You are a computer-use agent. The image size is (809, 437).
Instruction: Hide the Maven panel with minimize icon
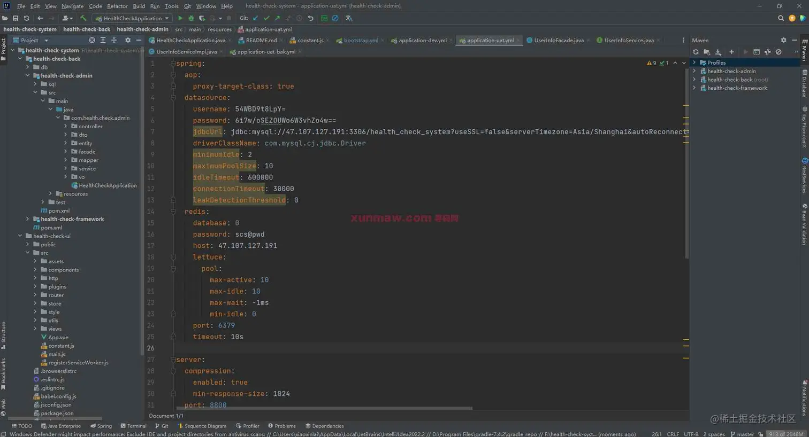tap(795, 40)
